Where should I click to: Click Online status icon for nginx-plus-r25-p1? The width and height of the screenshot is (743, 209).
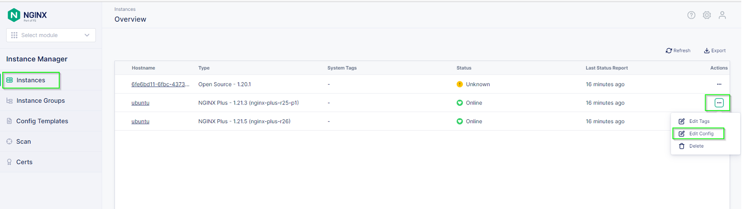(x=459, y=103)
